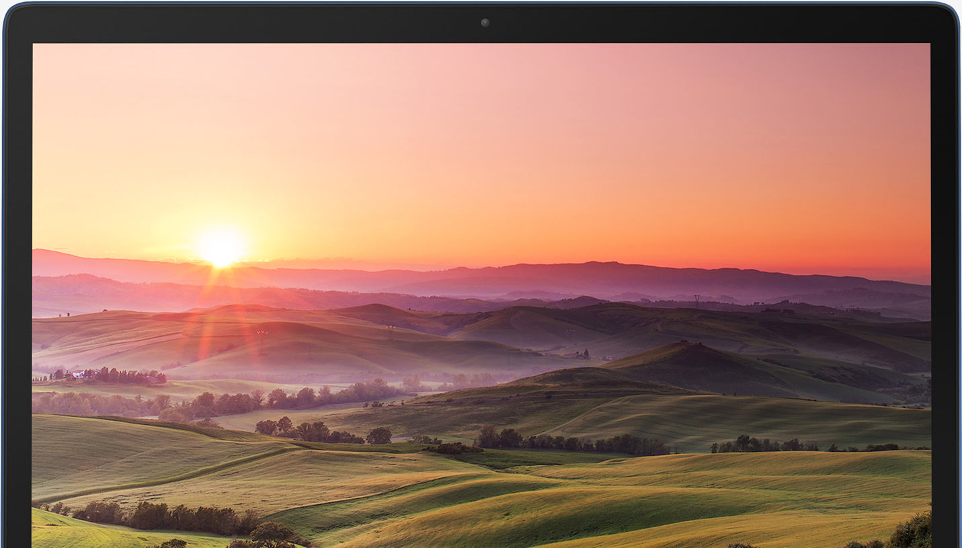Viewport: 962px width, 548px height.
Task: Click the small distant buildings in the misty center
Action: pyautogui.click(x=578, y=354)
